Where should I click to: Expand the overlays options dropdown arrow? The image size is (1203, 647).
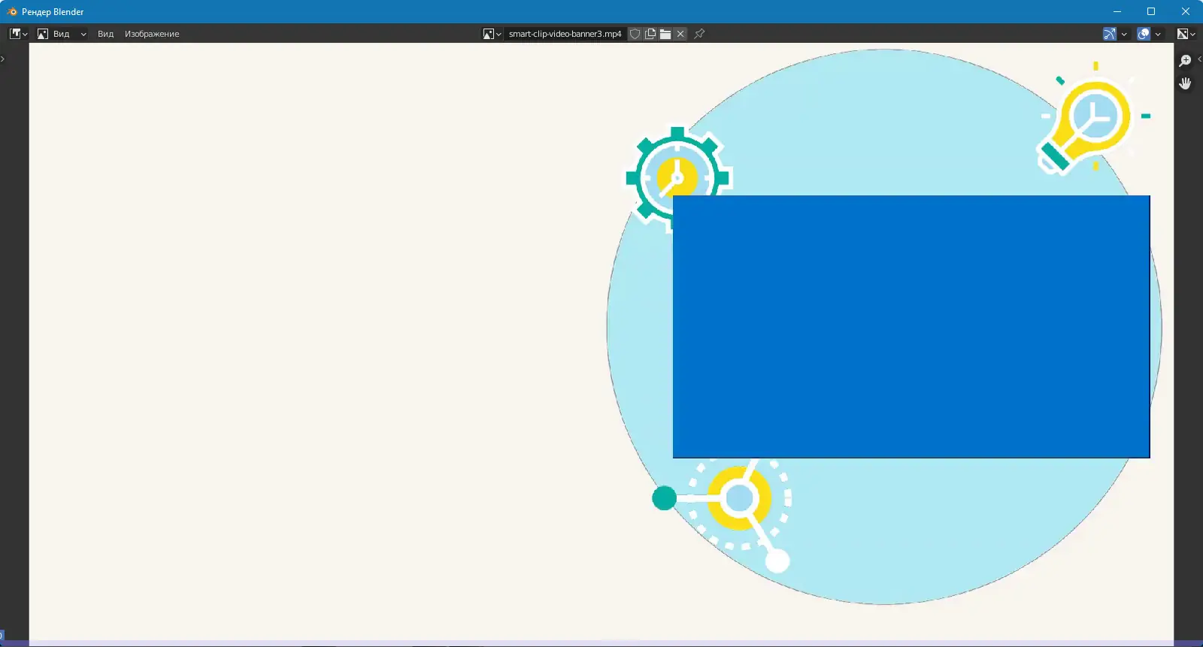(1158, 34)
